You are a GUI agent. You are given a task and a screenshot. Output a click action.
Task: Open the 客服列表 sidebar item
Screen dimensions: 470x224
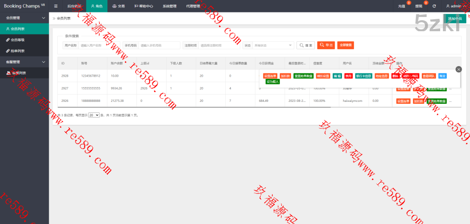point(19,73)
